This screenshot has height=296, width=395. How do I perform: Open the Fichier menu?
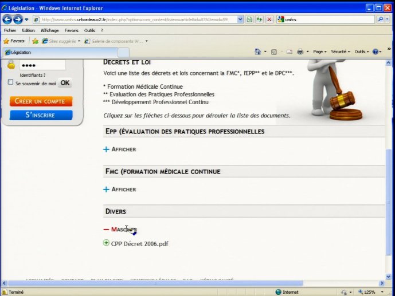click(x=10, y=30)
